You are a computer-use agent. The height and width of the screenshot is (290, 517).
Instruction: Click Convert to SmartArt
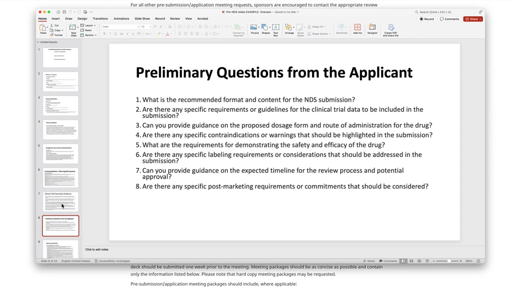[x=238, y=30]
